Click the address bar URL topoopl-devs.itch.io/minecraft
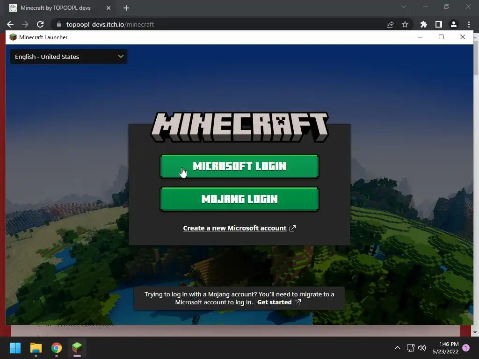Screen dimensions: 479x359 (110, 24)
